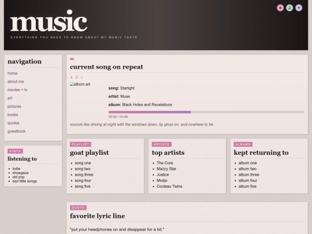Click the song progress bar
This screenshot has width=312, height=234.
point(206,112)
